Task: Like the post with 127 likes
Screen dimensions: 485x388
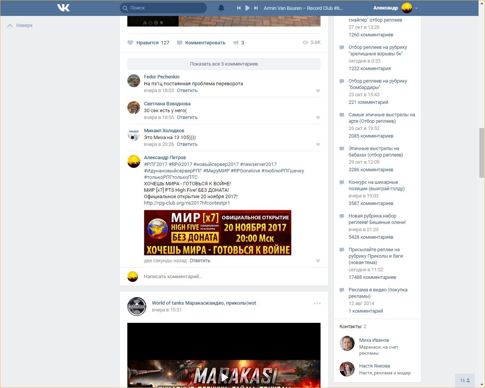Action: [148, 43]
